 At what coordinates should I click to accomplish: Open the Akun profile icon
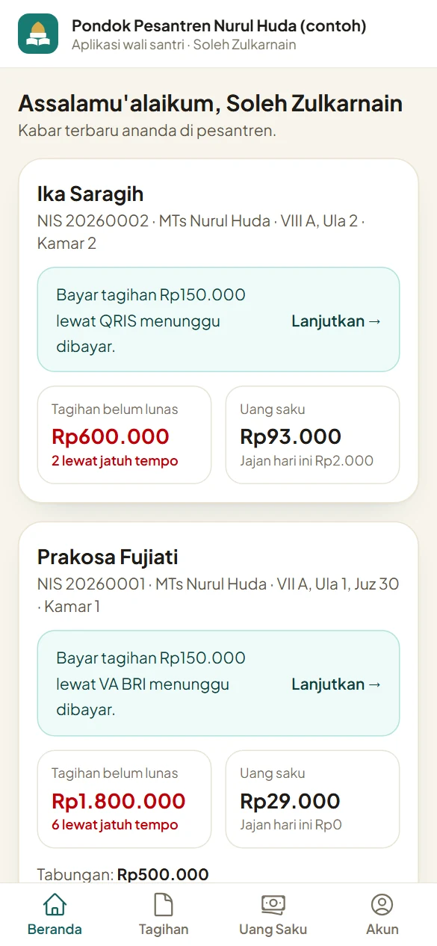[382, 905]
